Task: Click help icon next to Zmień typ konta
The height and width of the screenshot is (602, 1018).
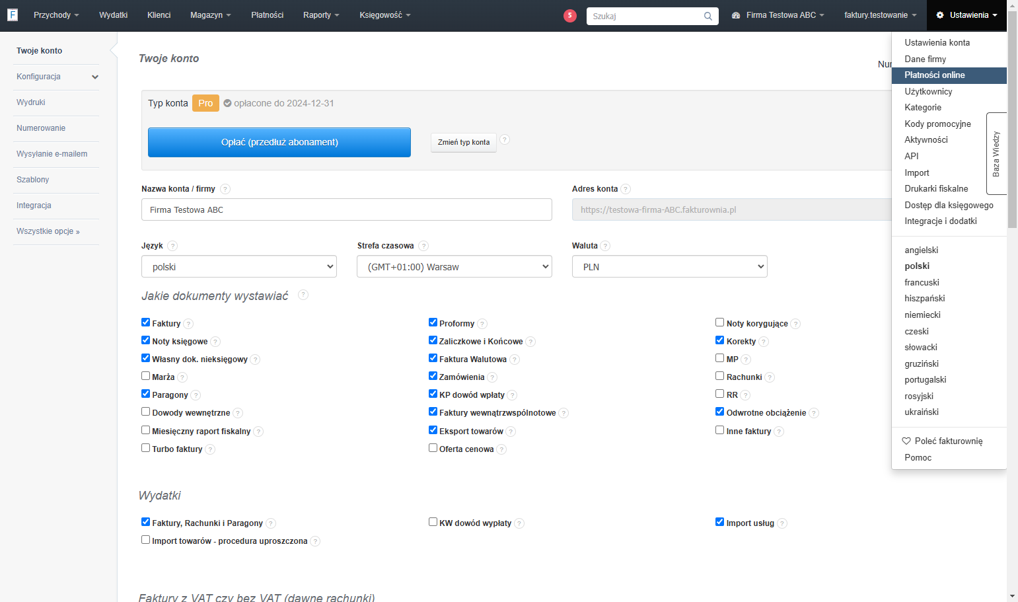Action: coord(505,139)
